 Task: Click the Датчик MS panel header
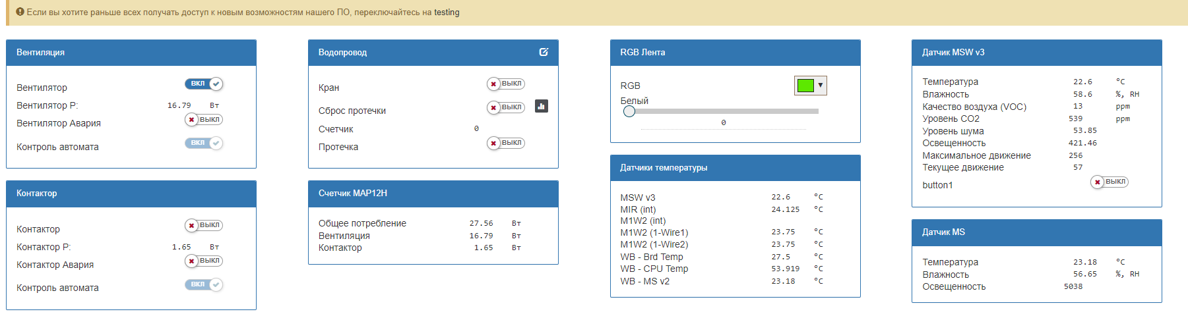pyautogui.click(x=1037, y=232)
